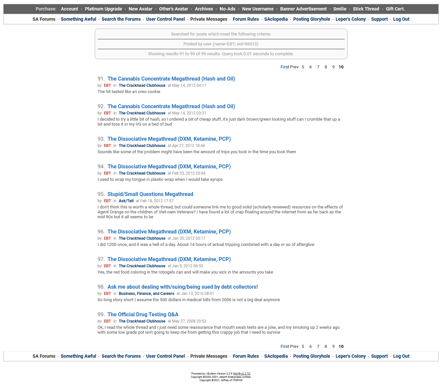Open the debt collectors thread result

pyautogui.click(x=183, y=287)
